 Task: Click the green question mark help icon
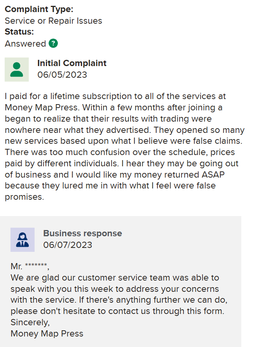[53, 44]
